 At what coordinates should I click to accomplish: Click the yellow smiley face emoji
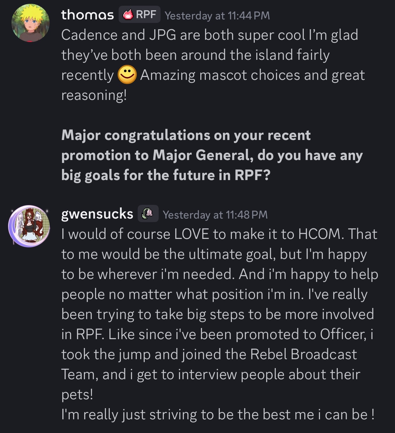click(x=127, y=75)
